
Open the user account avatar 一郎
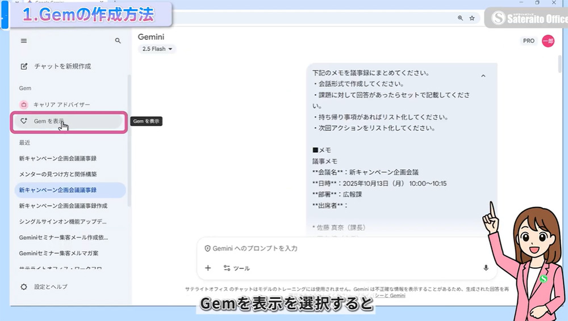point(548,41)
